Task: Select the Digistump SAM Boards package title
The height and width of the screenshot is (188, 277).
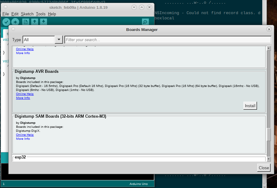Action: (x=60, y=116)
